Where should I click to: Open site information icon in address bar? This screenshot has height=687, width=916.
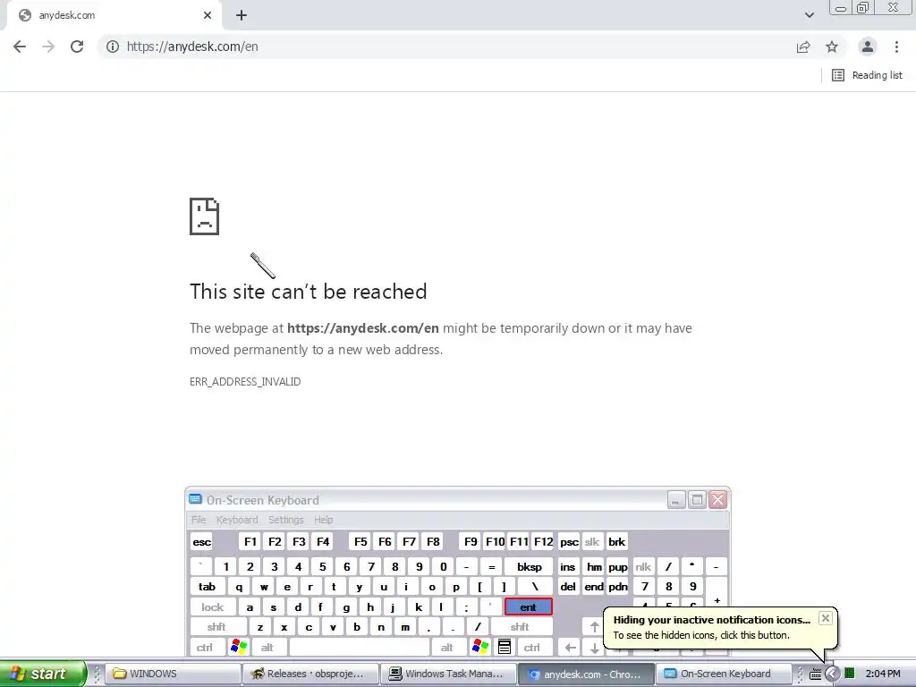pyautogui.click(x=113, y=47)
